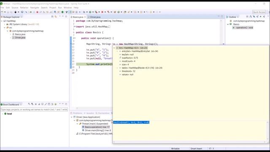Click Smart Insert in status bar

click(196, 149)
